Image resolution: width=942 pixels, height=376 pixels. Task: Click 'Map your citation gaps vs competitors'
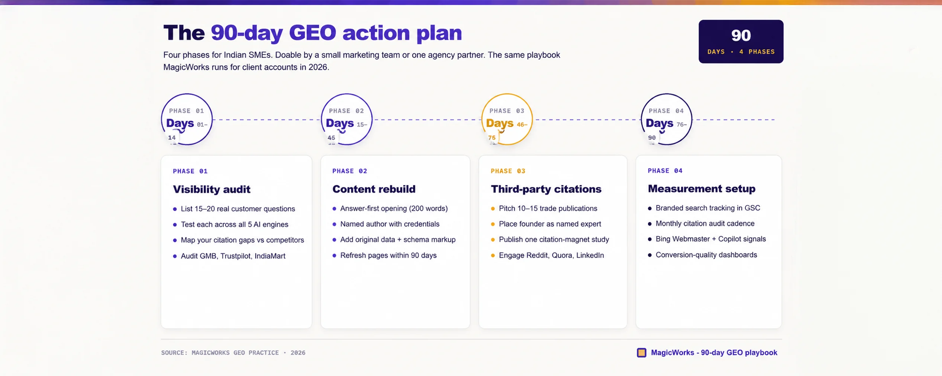pos(242,240)
